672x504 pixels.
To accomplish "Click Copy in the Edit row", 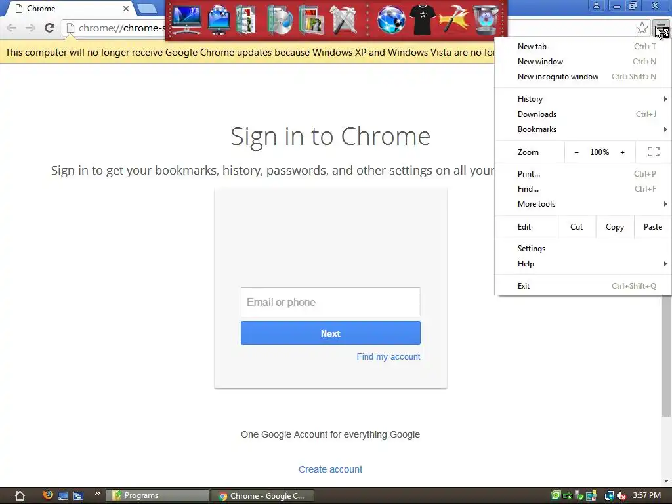I will (614, 226).
